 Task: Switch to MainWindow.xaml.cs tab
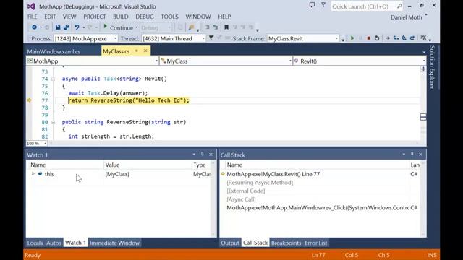click(x=54, y=51)
